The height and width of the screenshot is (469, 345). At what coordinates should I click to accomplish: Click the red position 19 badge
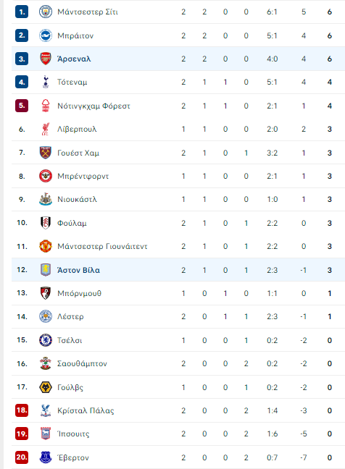point(22,434)
